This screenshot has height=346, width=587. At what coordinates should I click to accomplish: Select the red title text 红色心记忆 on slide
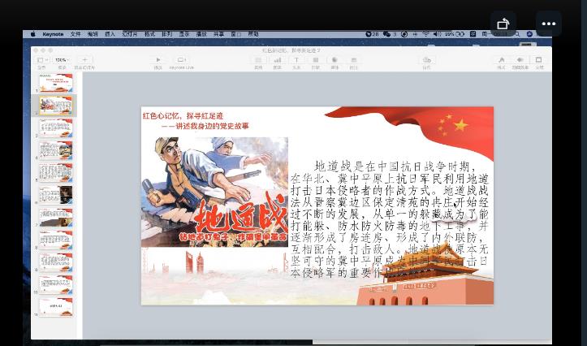[183, 115]
